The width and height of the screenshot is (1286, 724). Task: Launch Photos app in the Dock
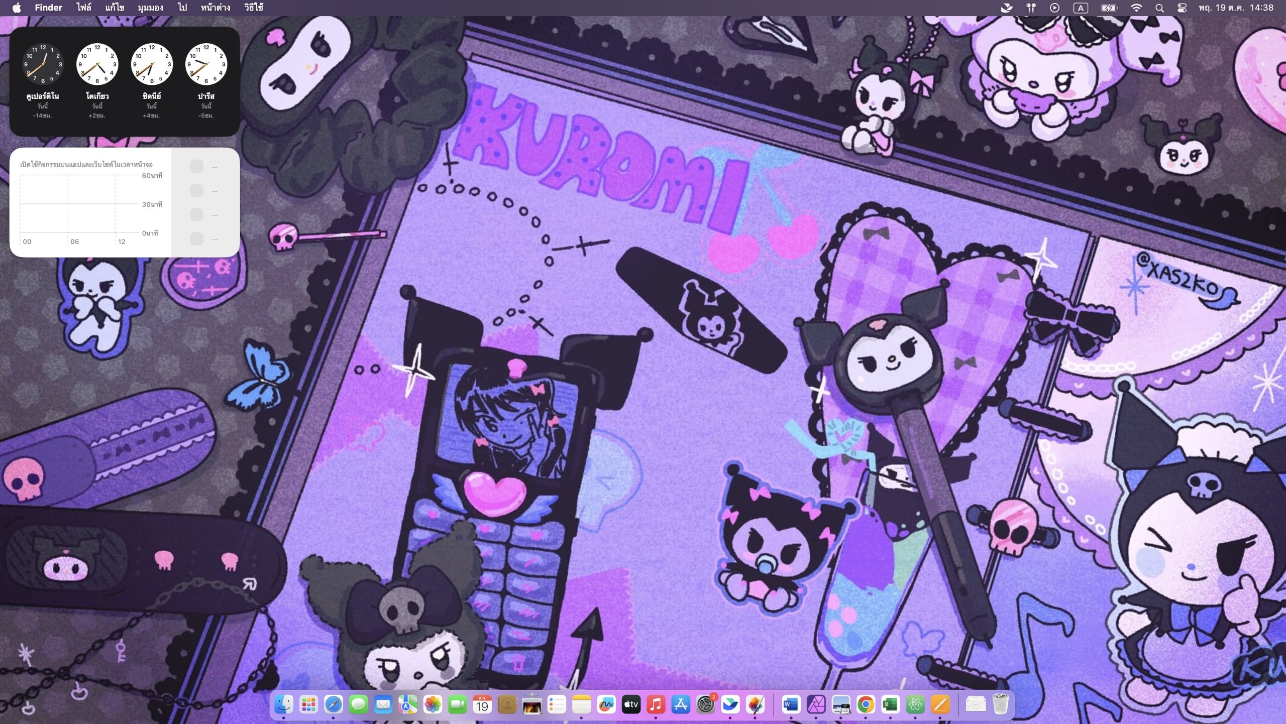[x=433, y=705]
